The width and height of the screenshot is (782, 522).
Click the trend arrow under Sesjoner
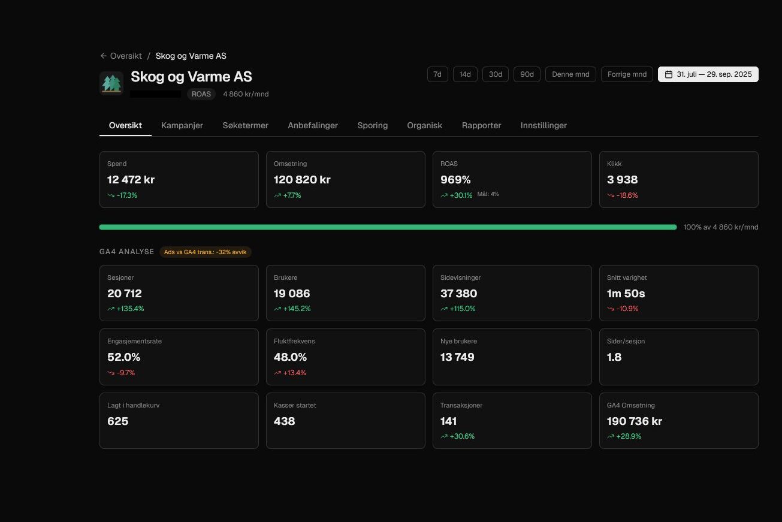[x=111, y=309]
